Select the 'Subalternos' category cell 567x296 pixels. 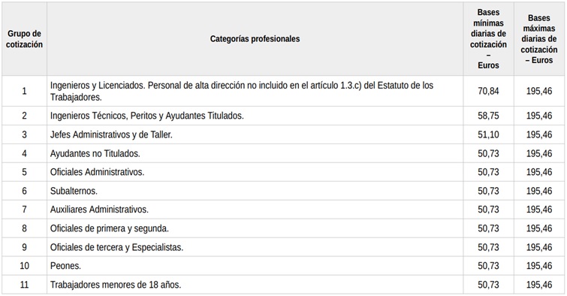click(x=255, y=191)
